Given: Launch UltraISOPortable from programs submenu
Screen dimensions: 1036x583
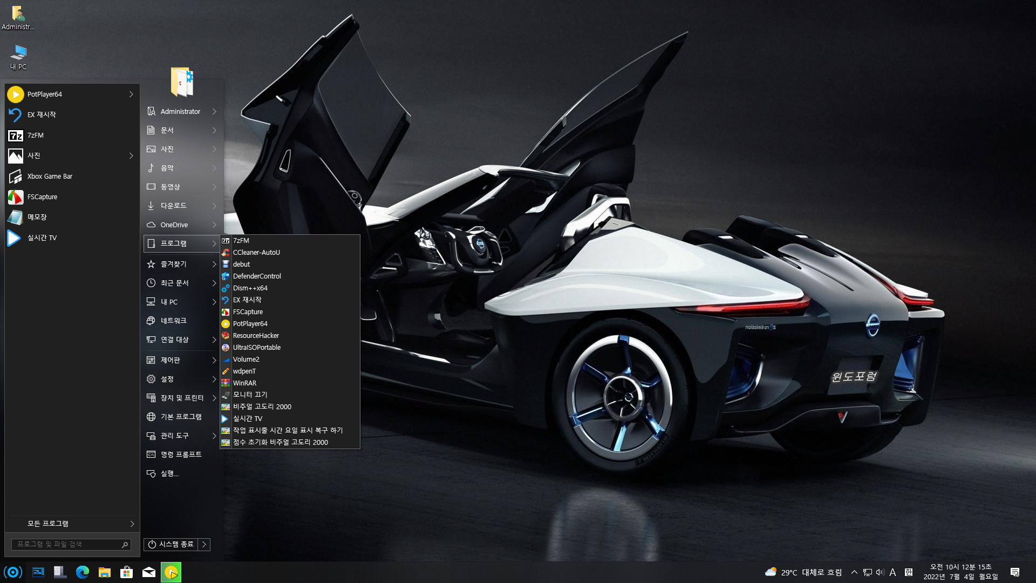Looking at the screenshot, I should [290, 348].
